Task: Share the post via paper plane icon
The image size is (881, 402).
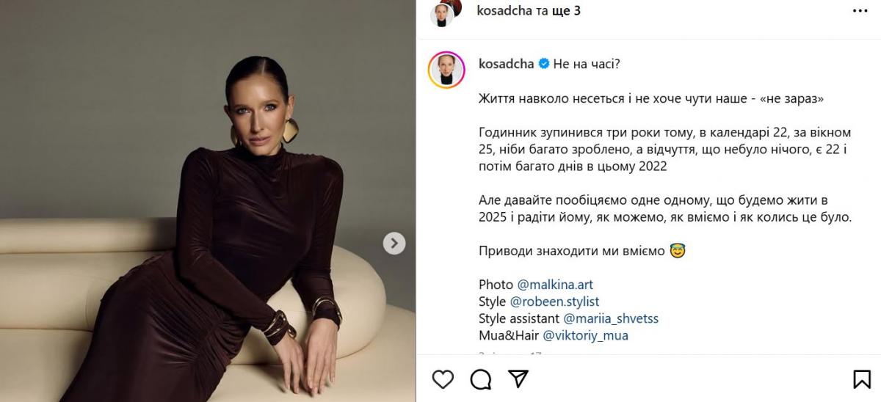Action: click(x=518, y=379)
